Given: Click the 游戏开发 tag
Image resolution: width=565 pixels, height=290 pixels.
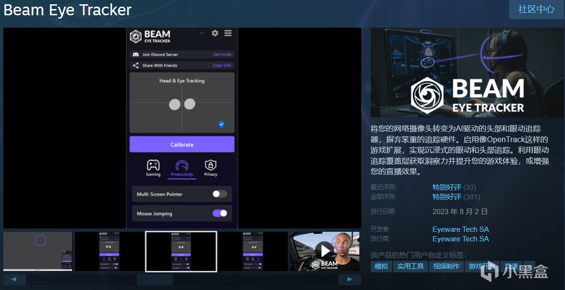Looking at the screenshot, I should 482,266.
